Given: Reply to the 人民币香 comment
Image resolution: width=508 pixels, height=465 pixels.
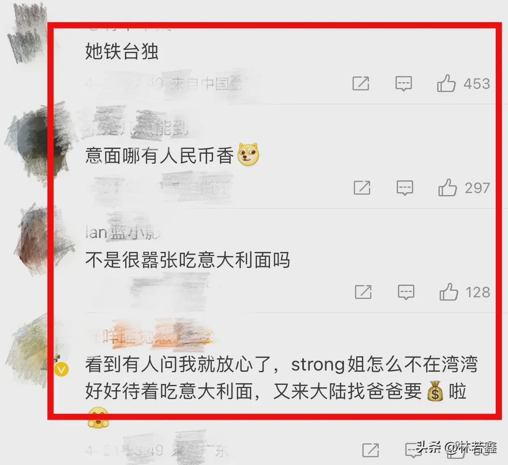Looking at the screenshot, I should coord(405,188).
